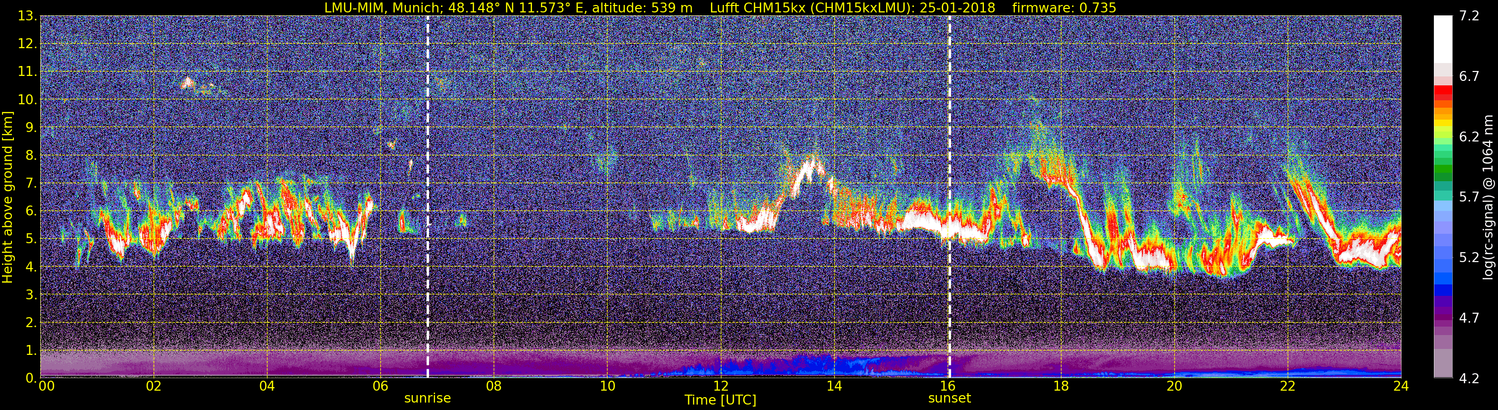Click the 'sunset' label below the time axis
The height and width of the screenshot is (410, 1498).
click(950, 399)
